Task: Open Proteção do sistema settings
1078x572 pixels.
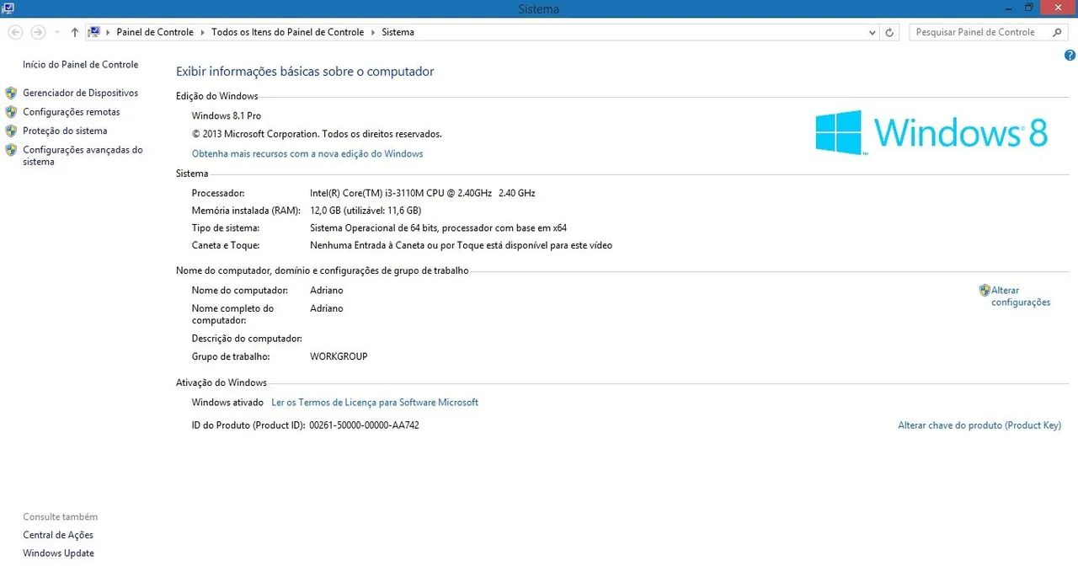Action: [x=65, y=131]
